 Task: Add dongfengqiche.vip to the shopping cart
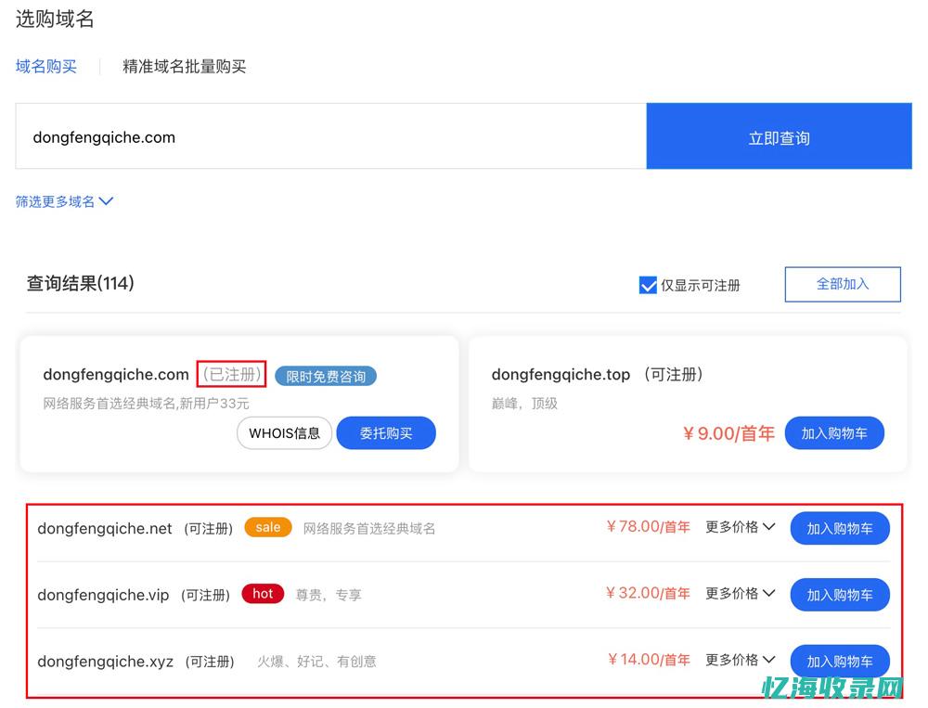(x=840, y=595)
